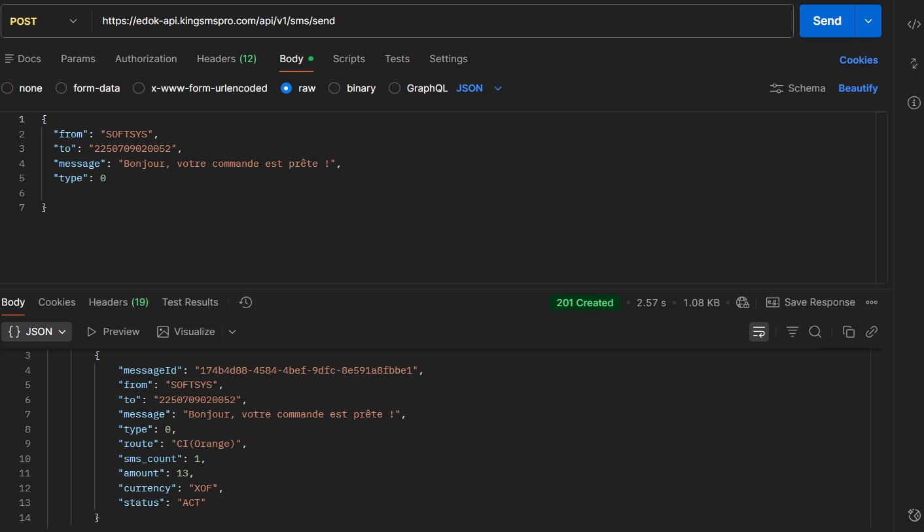Image resolution: width=924 pixels, height=532 pixels.
Task: Open the code snippet panel icon
Action: pos(914,24)
